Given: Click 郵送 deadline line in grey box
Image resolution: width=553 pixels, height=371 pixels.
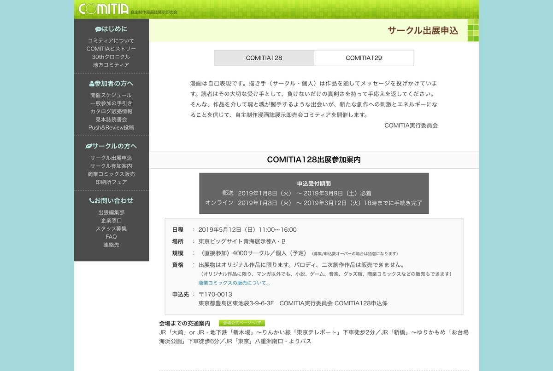Looking at the screenshot, I should point(296,193).
